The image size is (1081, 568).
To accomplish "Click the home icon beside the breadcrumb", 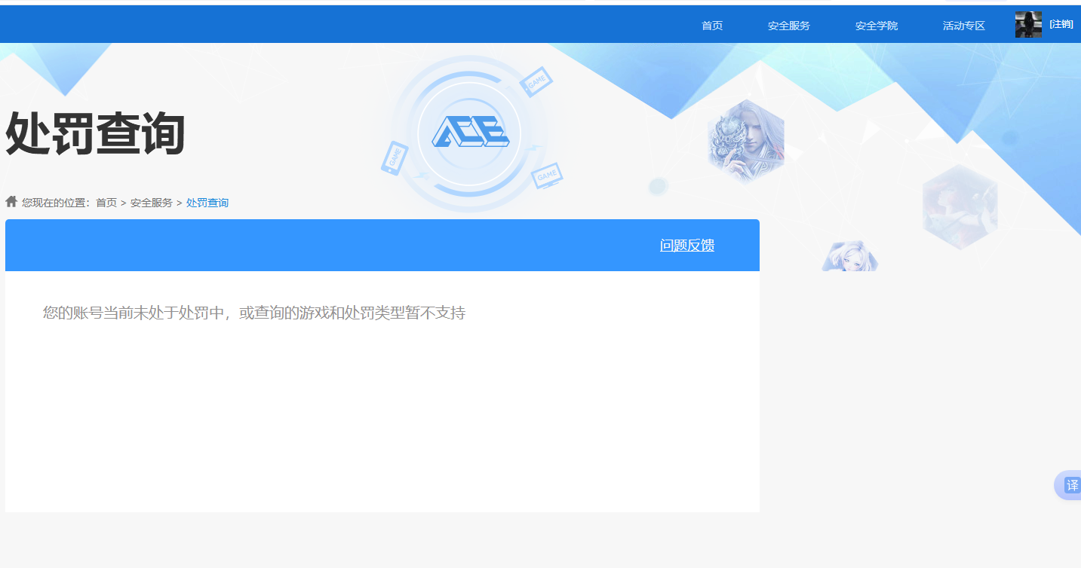I will coord(11,200).
